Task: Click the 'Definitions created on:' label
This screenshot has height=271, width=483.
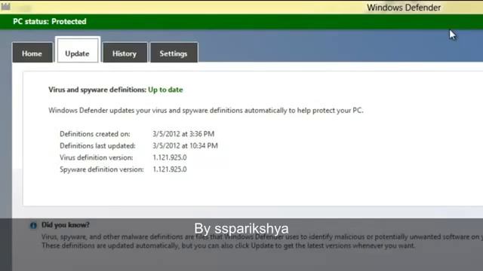Action: click(95, 134)
